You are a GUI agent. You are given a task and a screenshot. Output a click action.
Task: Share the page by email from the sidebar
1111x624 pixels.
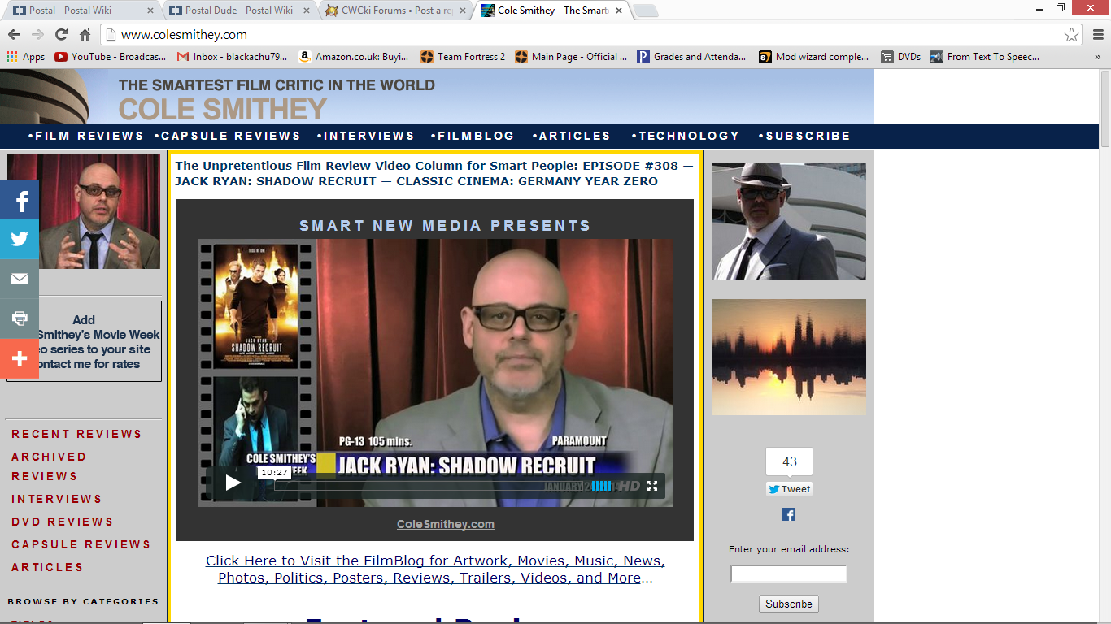[20, 279]
